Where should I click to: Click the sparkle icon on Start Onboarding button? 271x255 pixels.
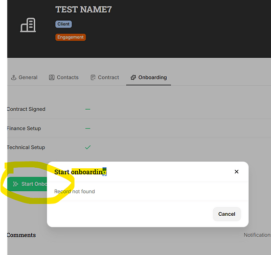pos(15,184)
